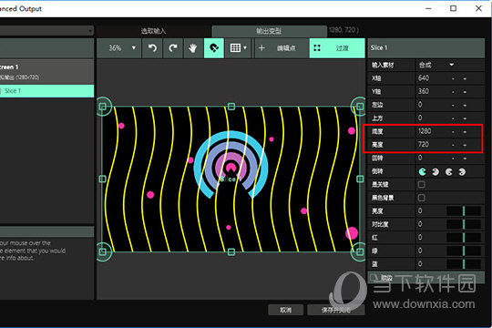This screenshot has width=492, height=328.
Task: Open the 36% zoom level dropdown
Action: [119, 48]
